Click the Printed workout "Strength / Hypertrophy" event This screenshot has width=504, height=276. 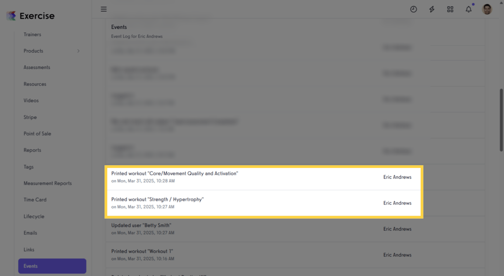(x=263, y=203)
